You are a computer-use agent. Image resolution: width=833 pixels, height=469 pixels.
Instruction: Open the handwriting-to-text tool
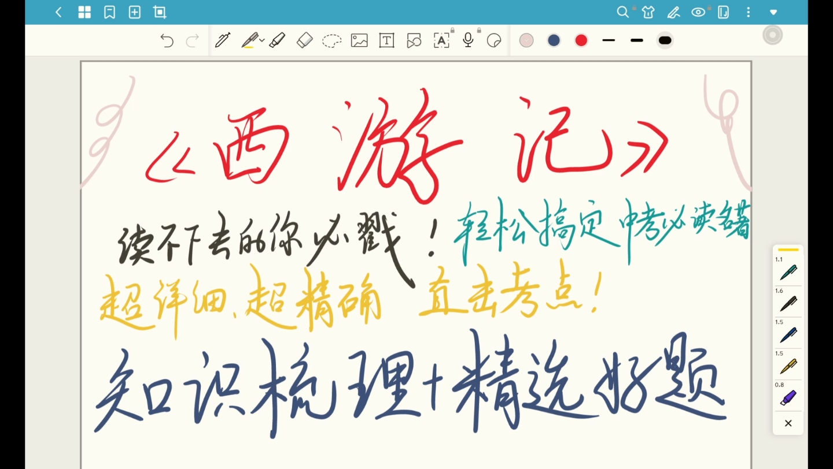pyautogui.click(x=442, y=40)
